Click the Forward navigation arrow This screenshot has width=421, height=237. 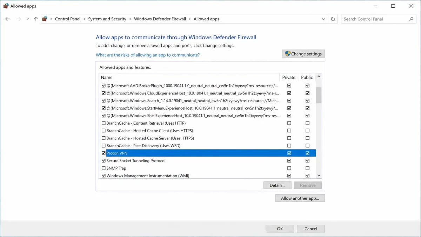click(x=19, y=19)
